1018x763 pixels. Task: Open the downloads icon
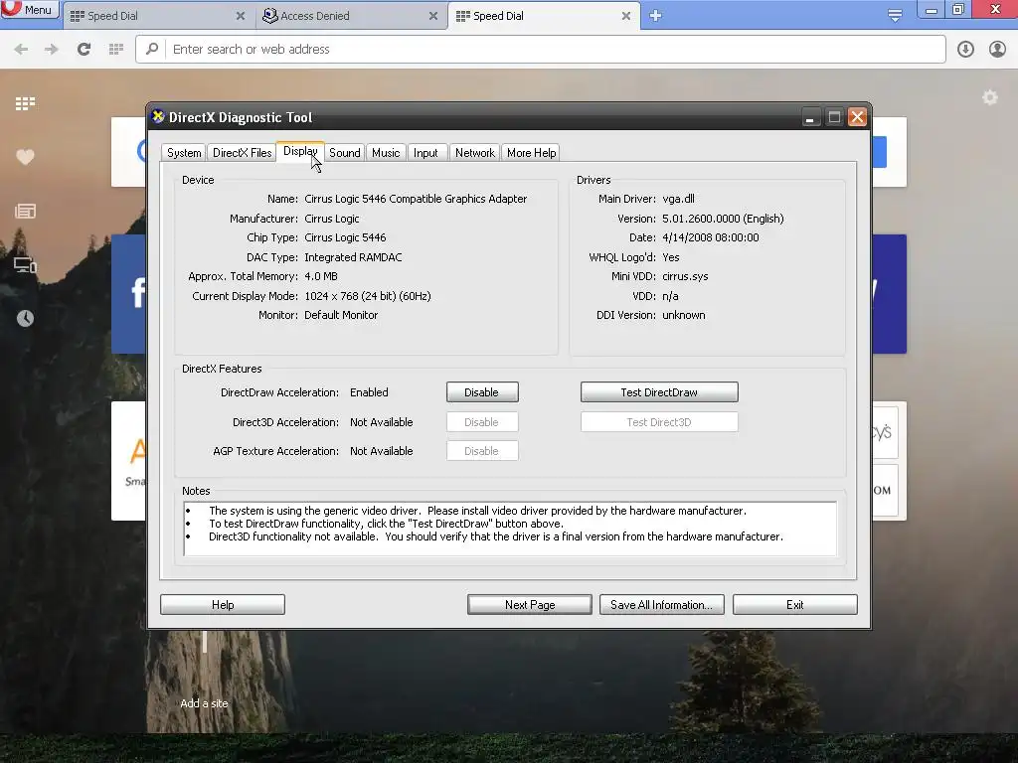965,50
